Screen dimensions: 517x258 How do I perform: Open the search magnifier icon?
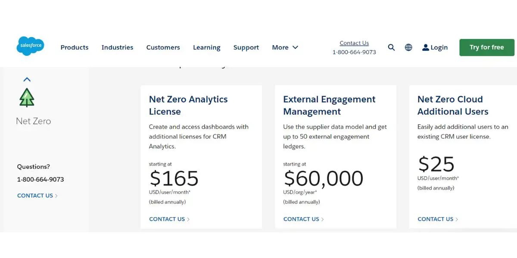(391, 47)
